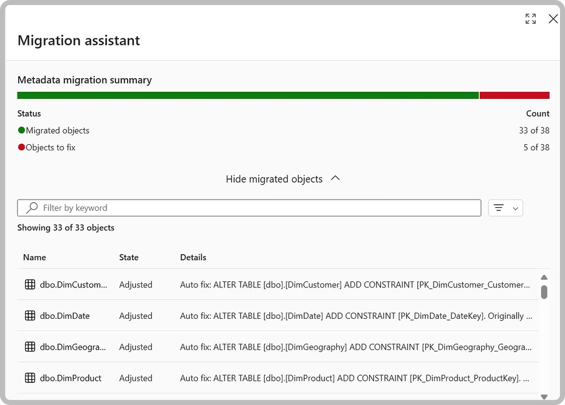
Task: Click the 5 of 38 objects-to-fix count
Action: coord(537,147)
